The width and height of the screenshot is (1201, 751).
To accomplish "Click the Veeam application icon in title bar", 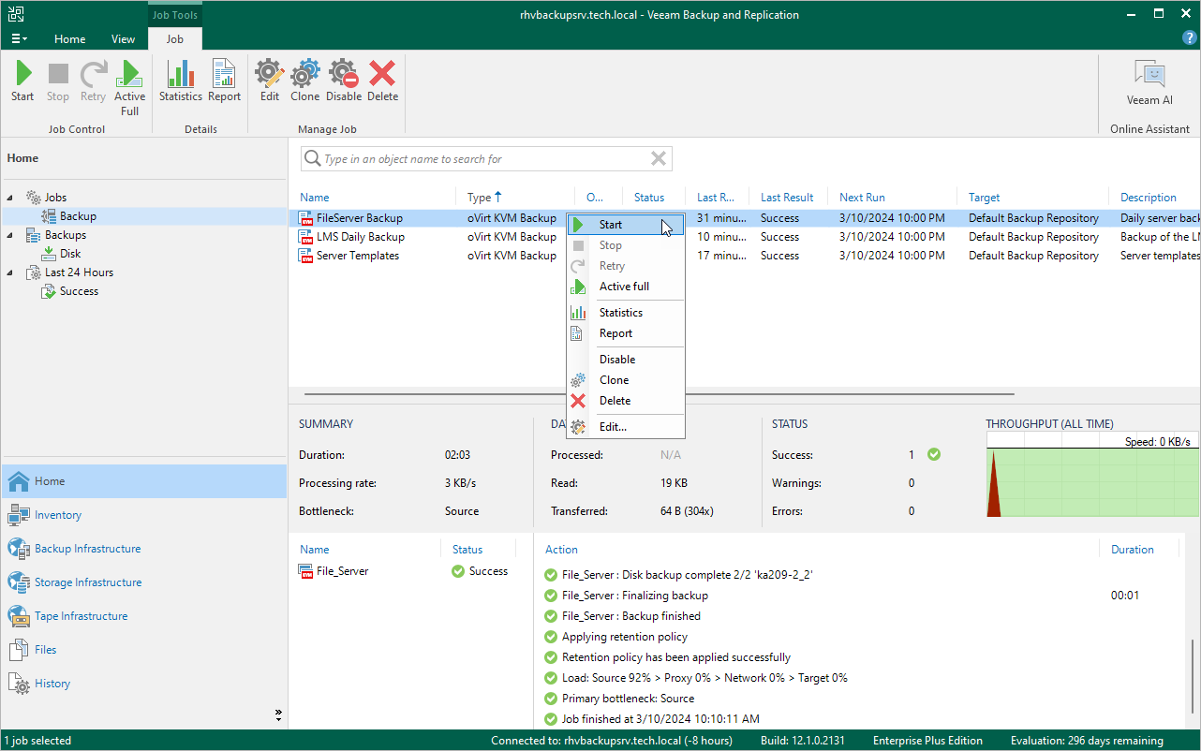I will 16,14.
